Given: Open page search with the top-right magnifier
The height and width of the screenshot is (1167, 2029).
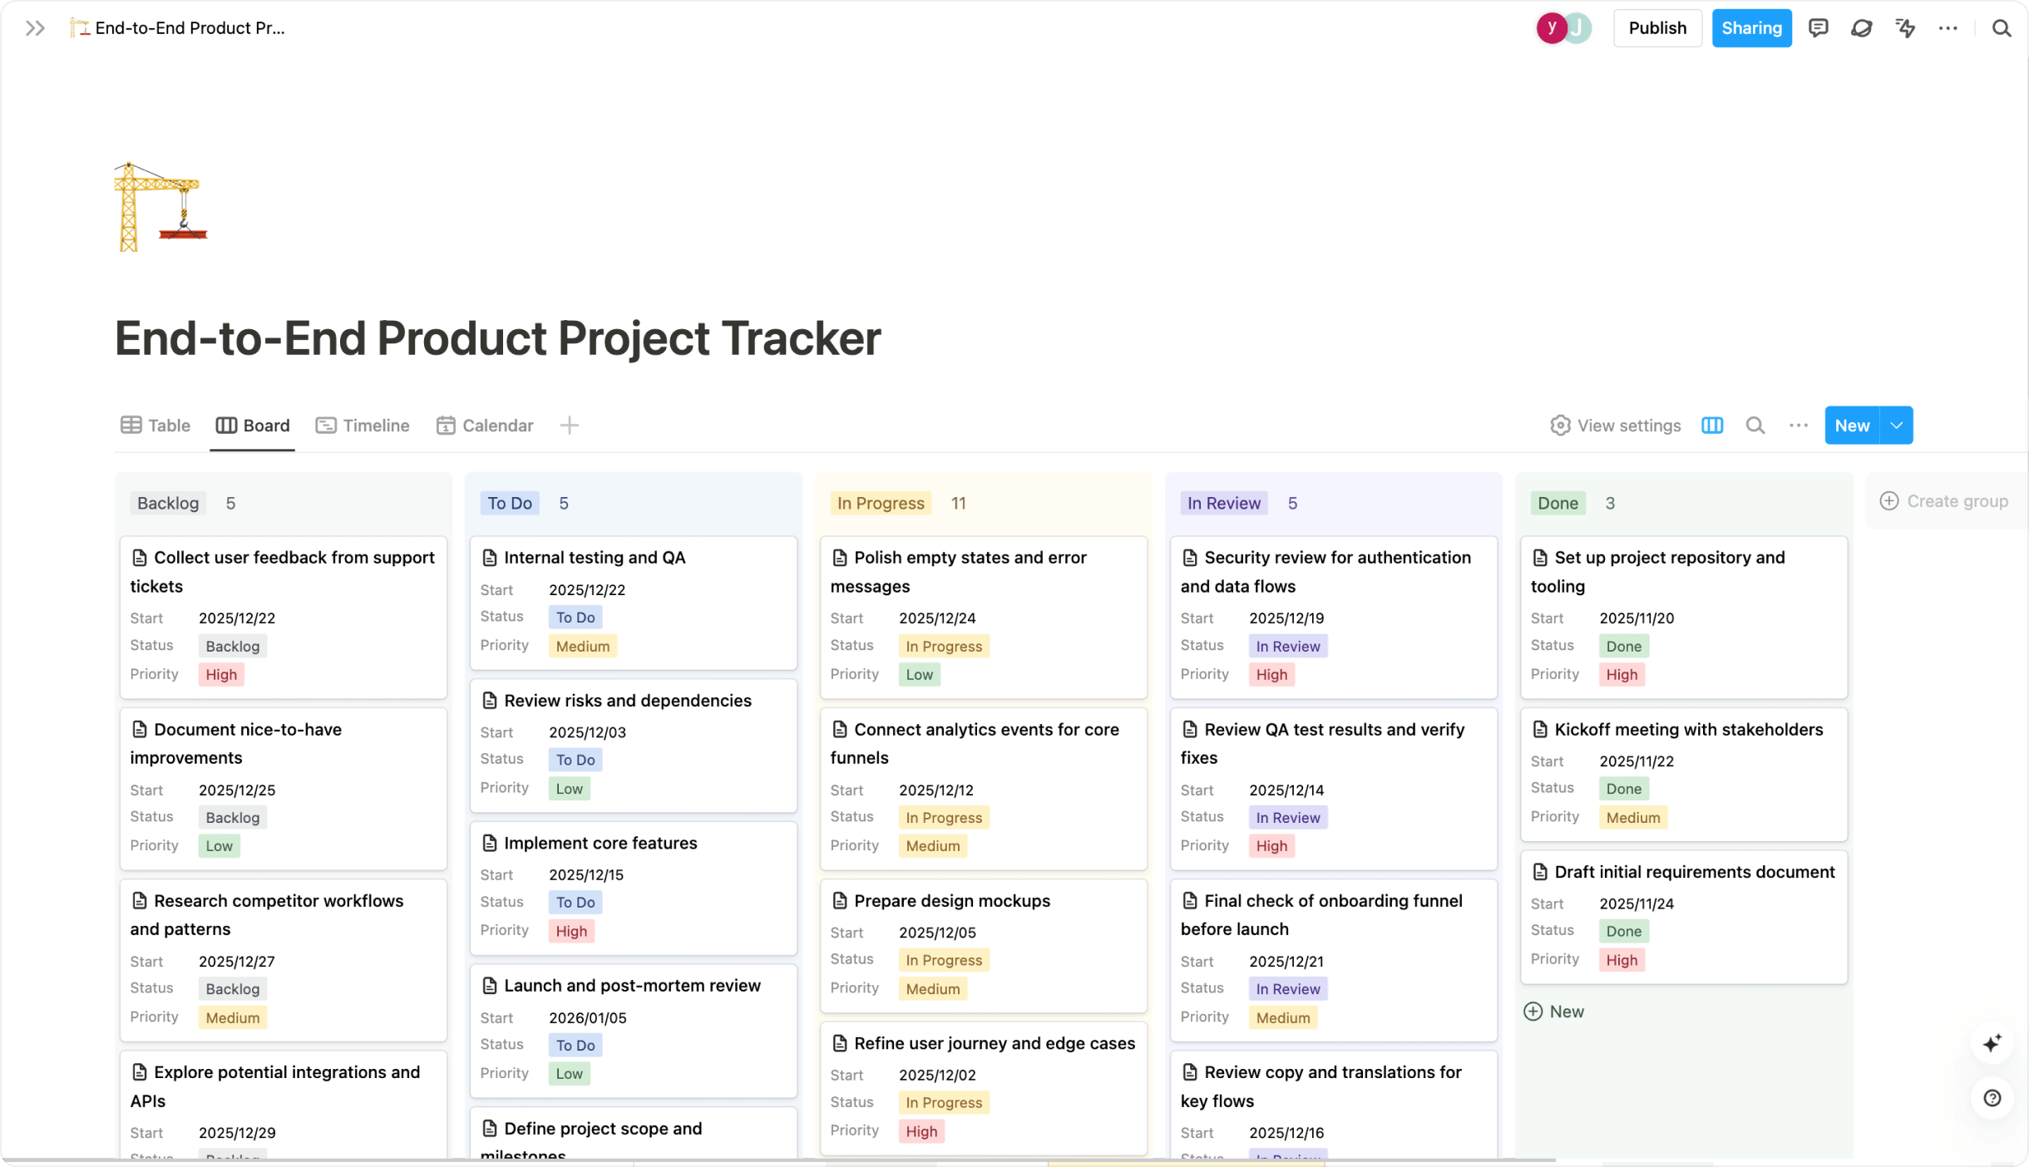Looking at the screenshot, I should tap(2001, 27).
